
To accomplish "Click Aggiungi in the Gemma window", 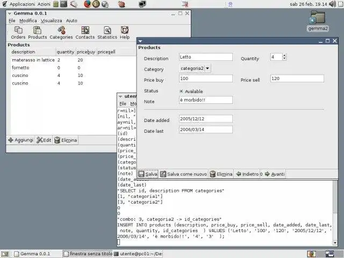I will tap(20, 140).
